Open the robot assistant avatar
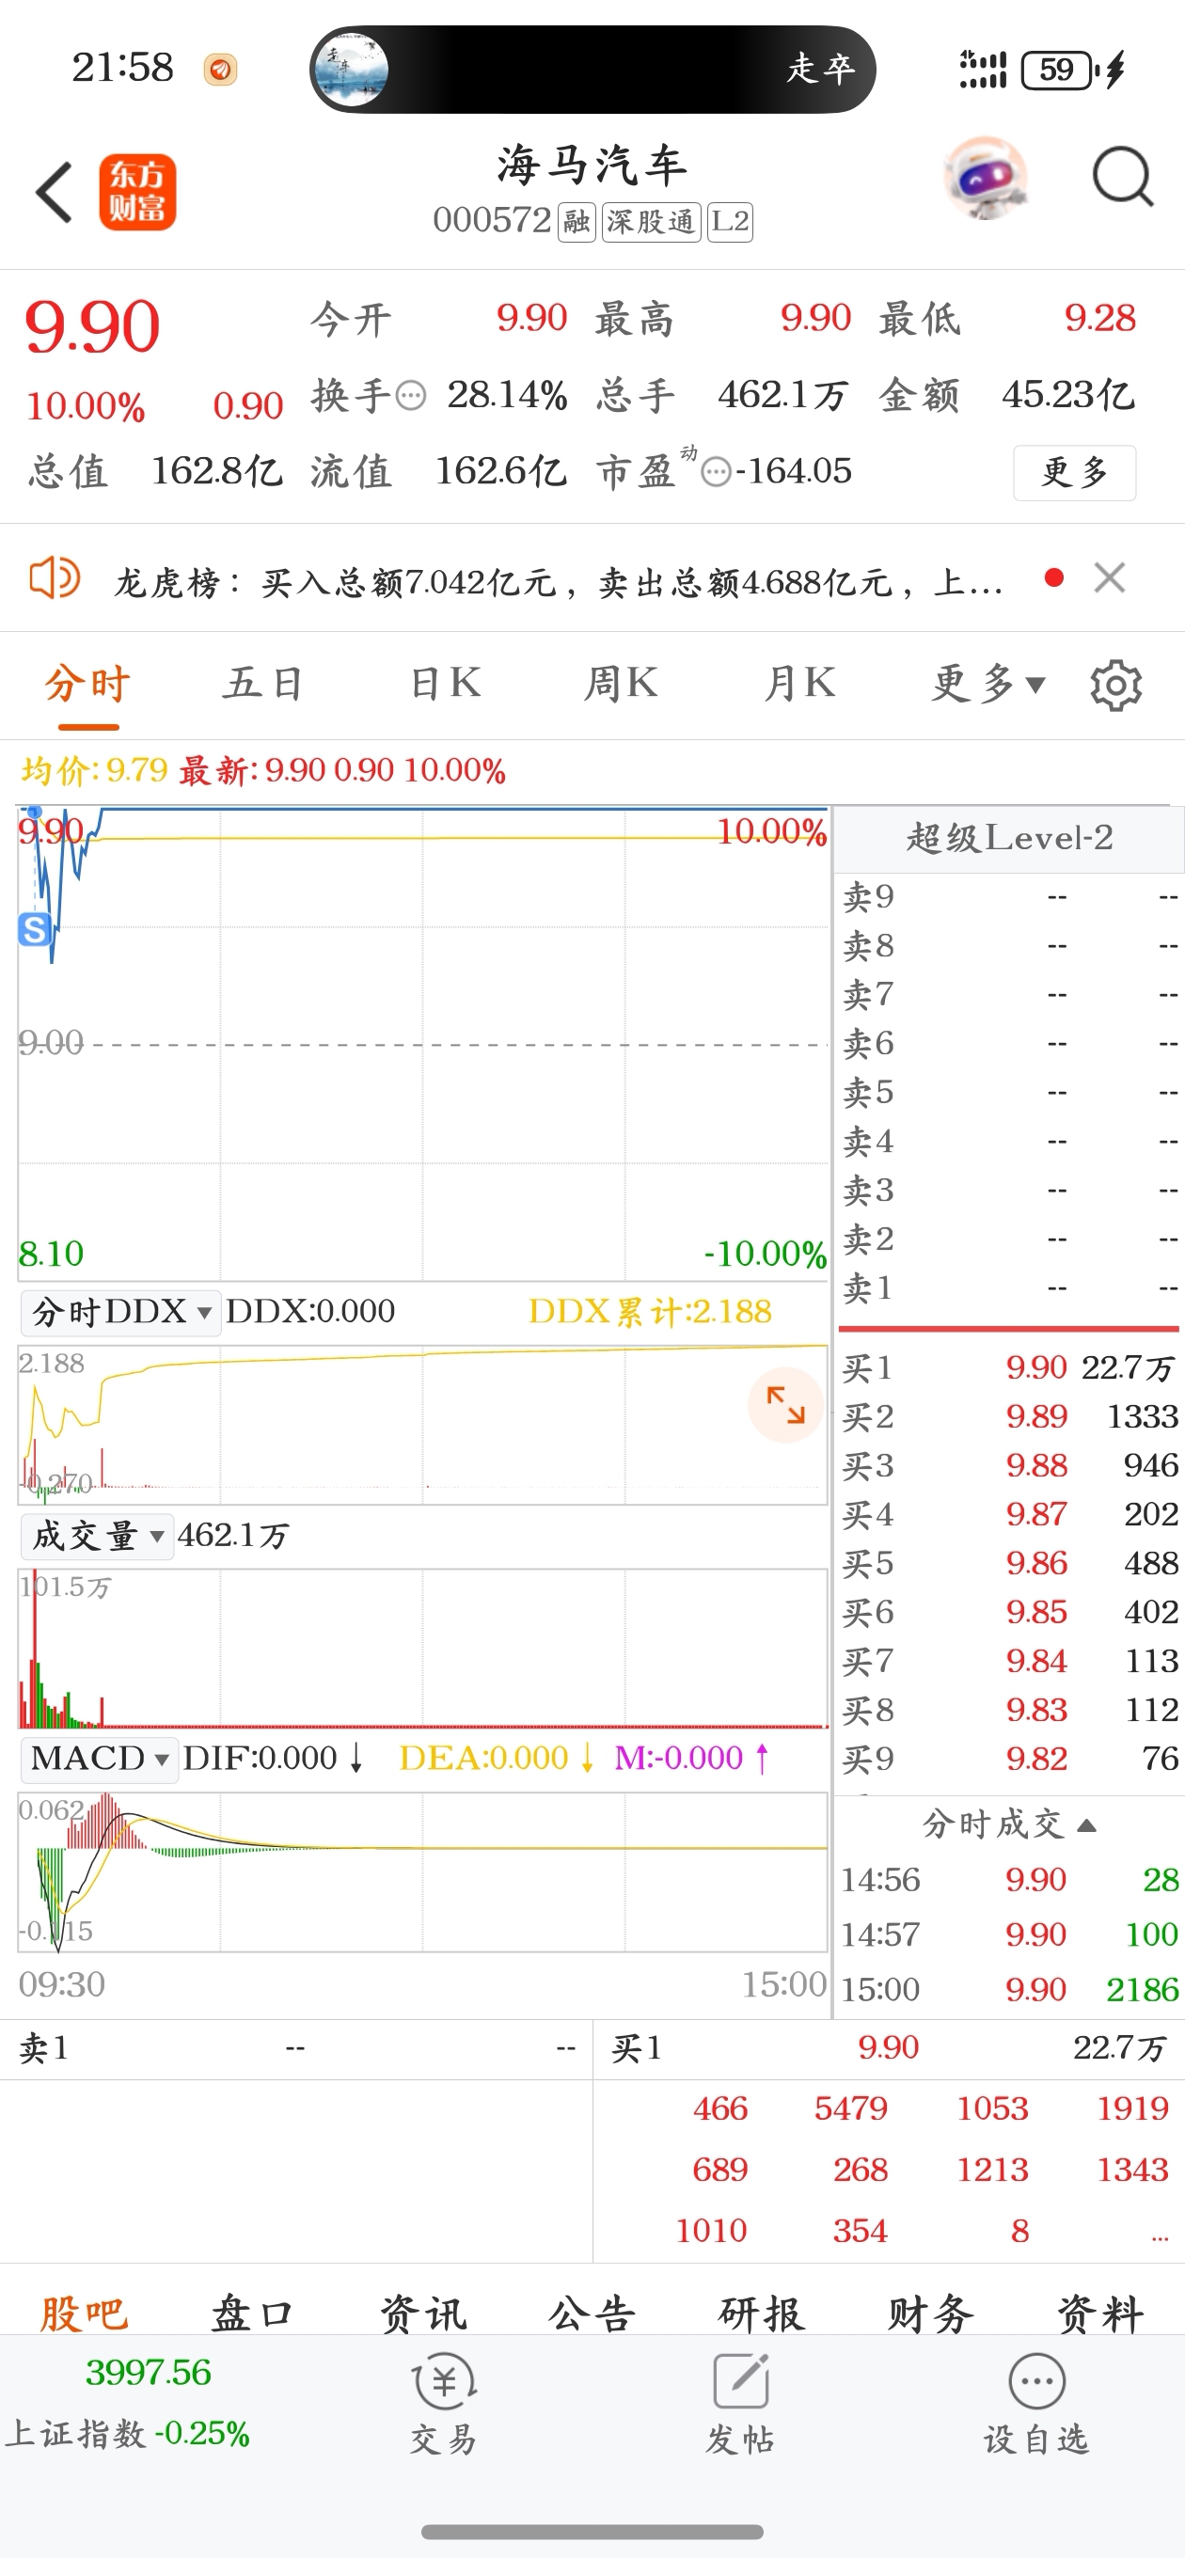 (x=985, y=179)
